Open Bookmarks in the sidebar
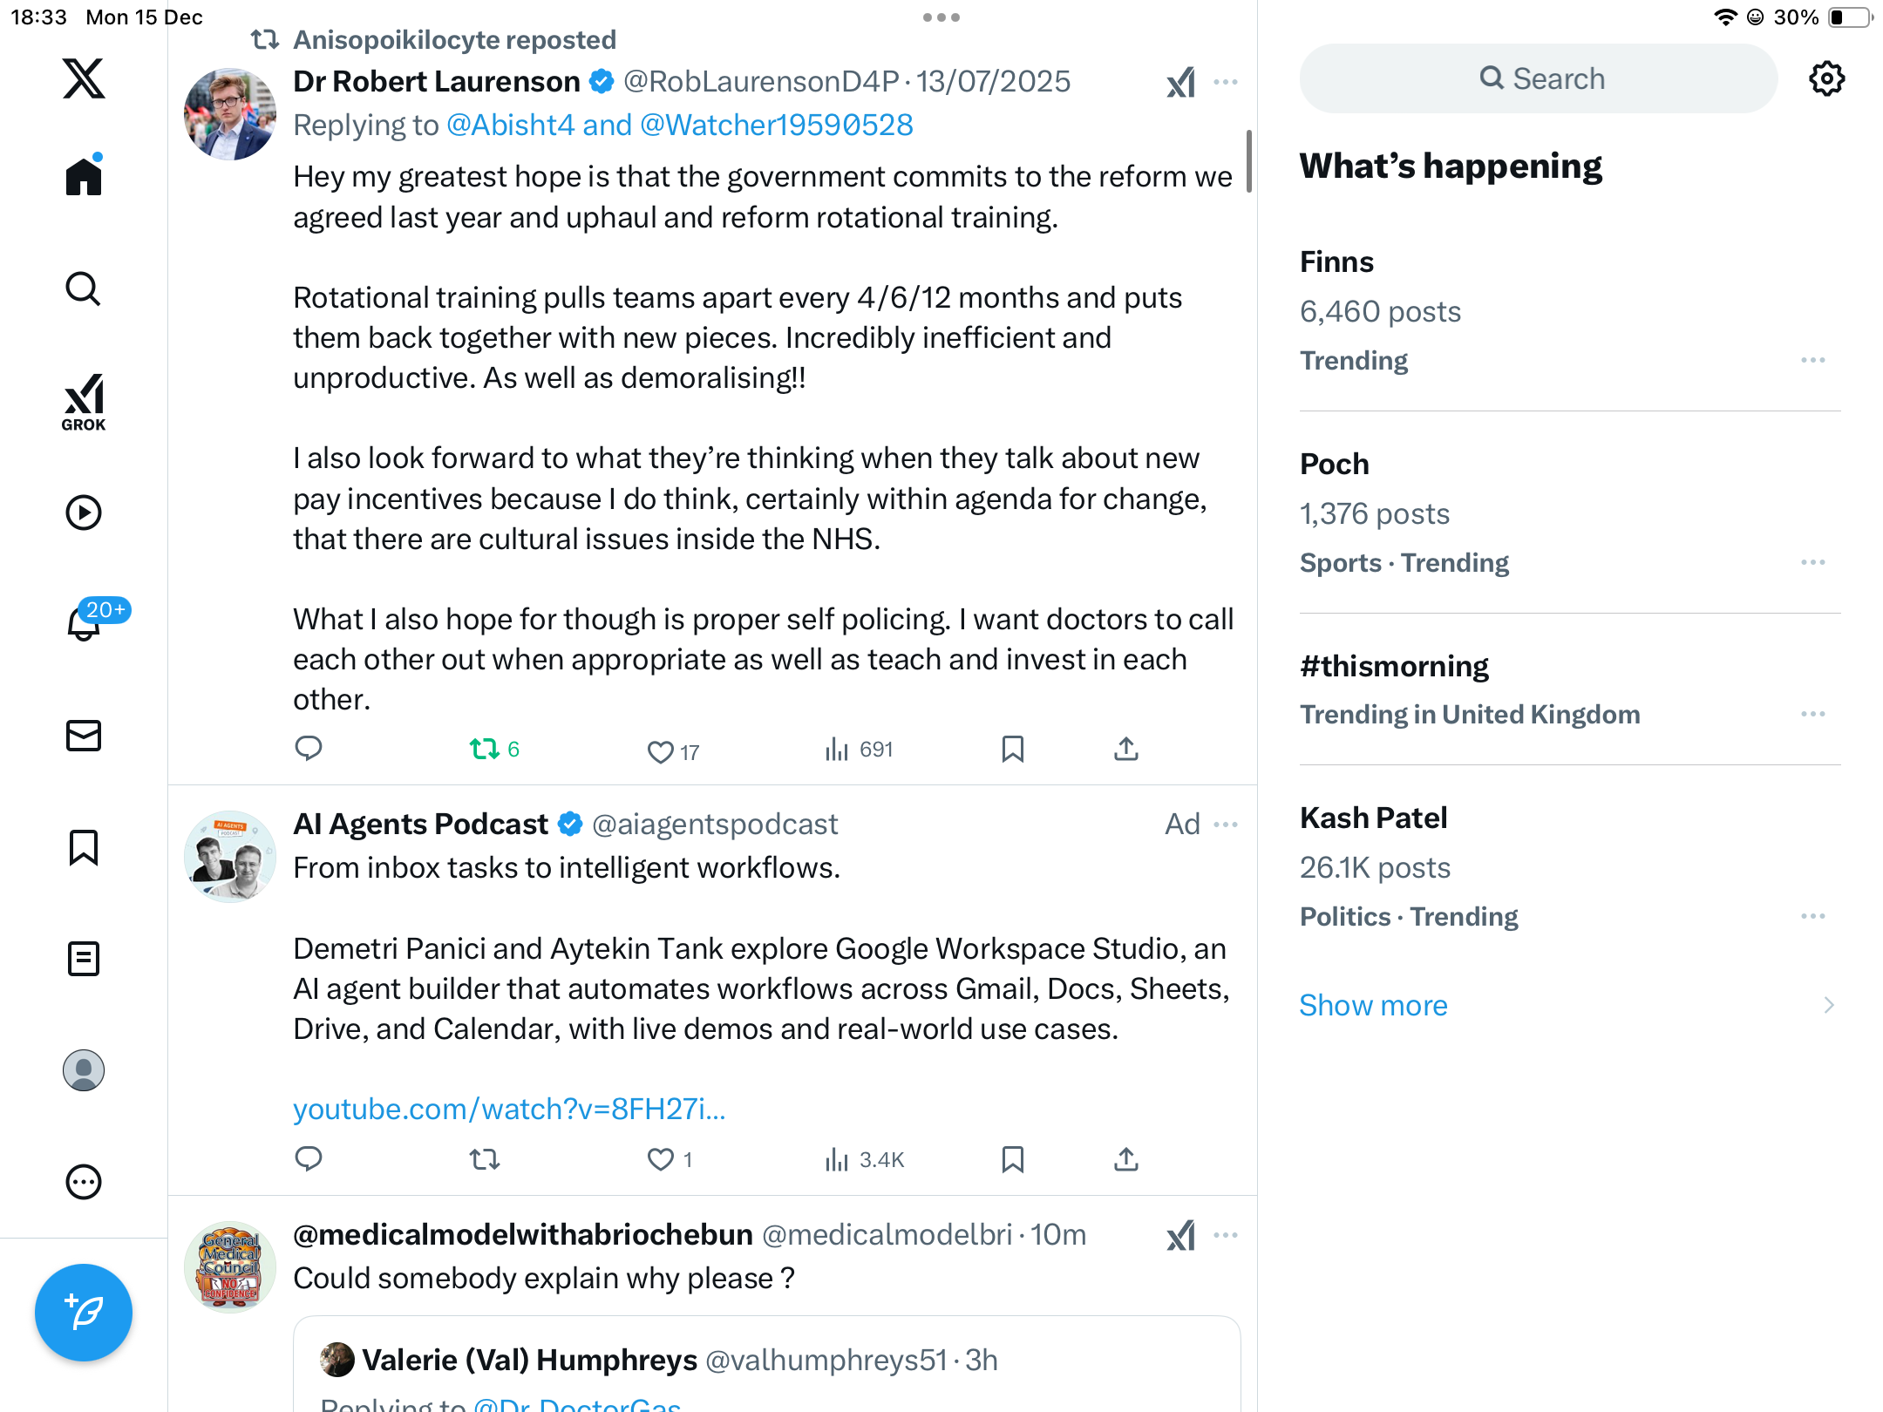 (84, 847)
